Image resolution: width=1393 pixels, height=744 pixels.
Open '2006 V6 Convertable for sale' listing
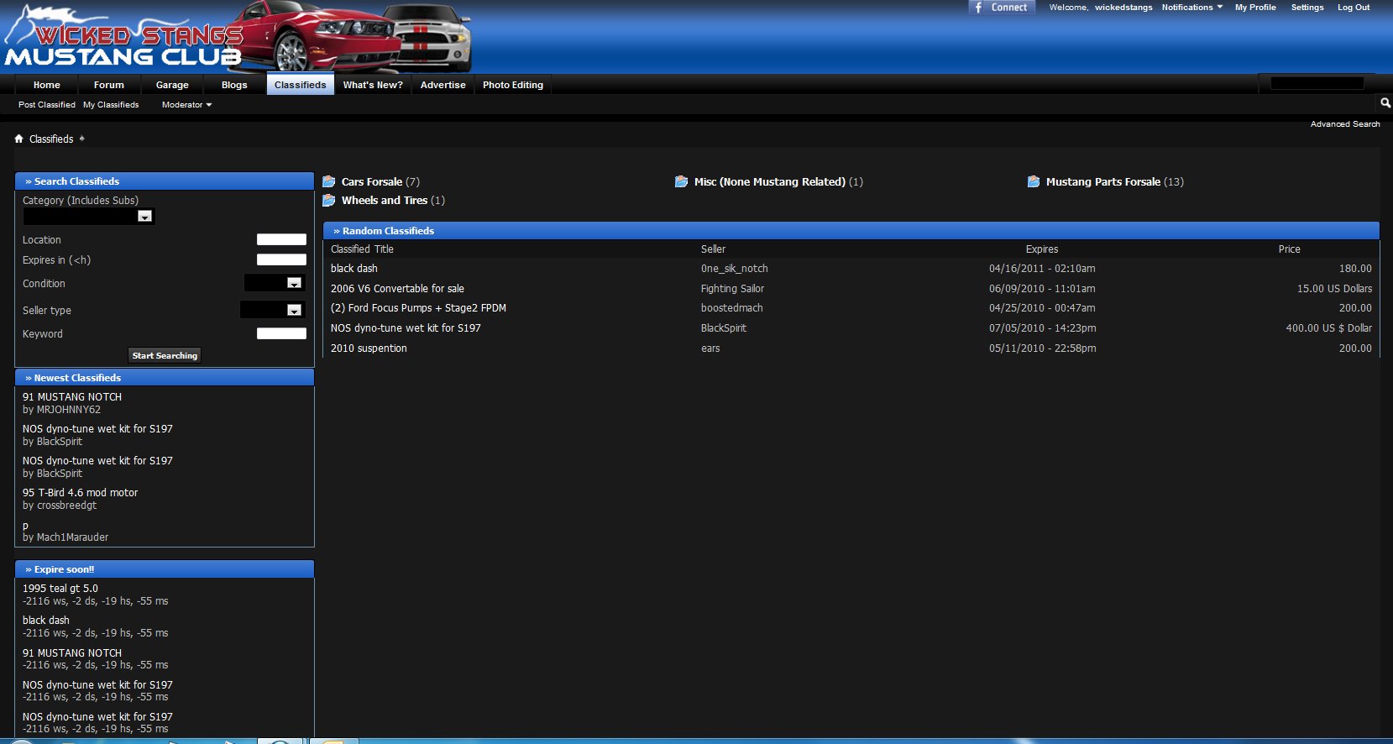click(x=397, y=289)
